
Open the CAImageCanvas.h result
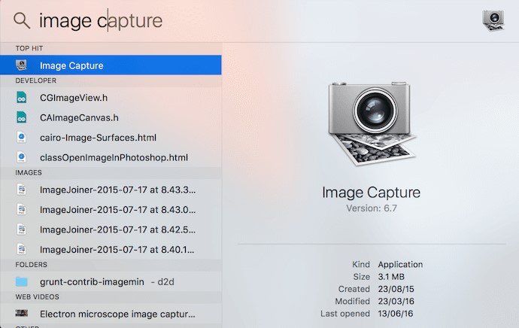pos(111,117)
